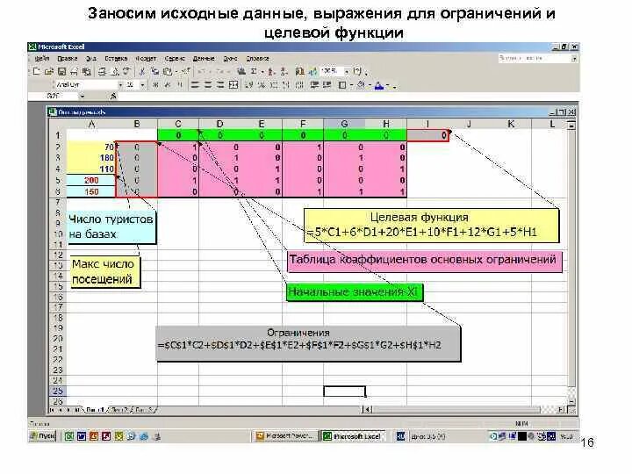
Task: Click the Пуск start button
Action: click(42, 436)
